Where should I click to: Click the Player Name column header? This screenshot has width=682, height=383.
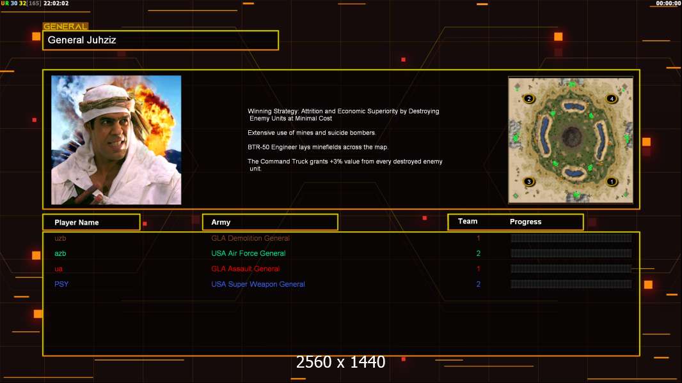pyautogui.click(x=91, y=222)
